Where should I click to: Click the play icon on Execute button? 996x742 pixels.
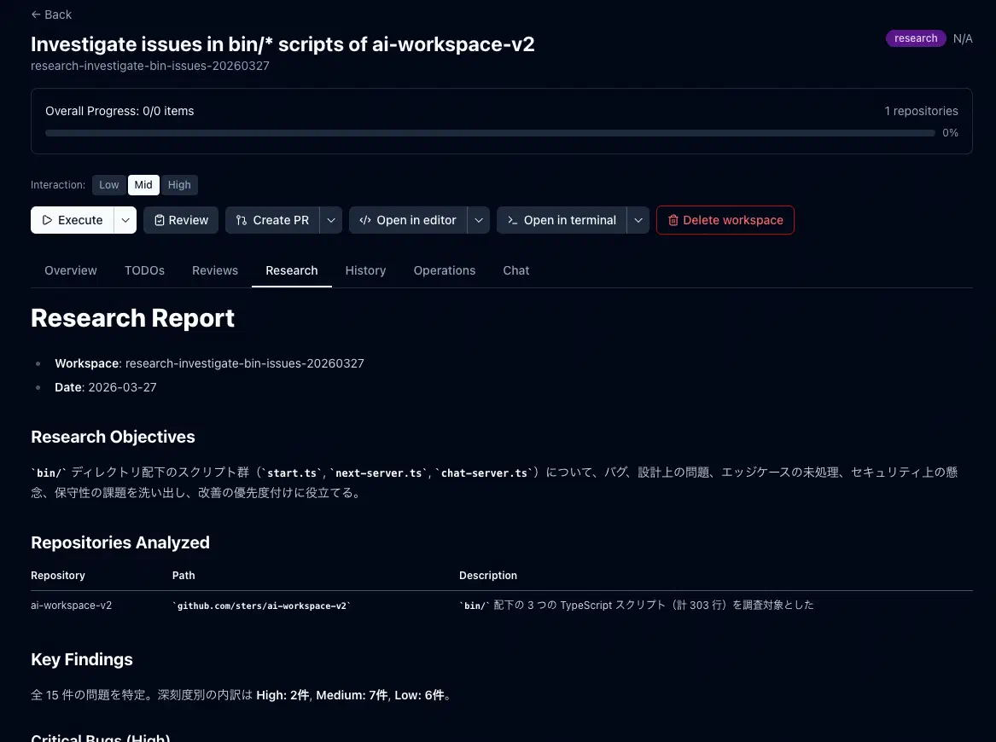point(48,220)
